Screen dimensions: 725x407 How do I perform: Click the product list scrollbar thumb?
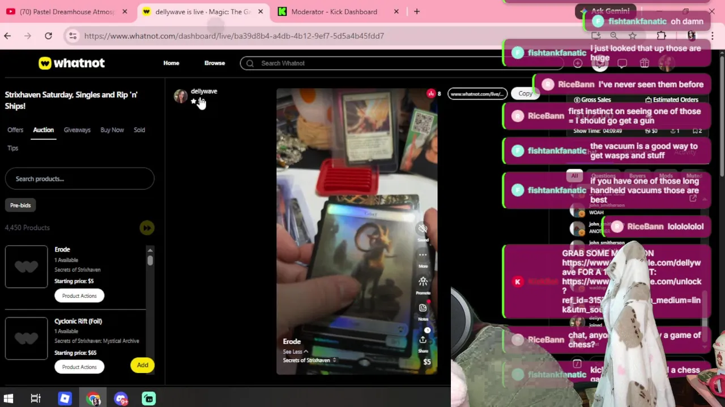150,260
